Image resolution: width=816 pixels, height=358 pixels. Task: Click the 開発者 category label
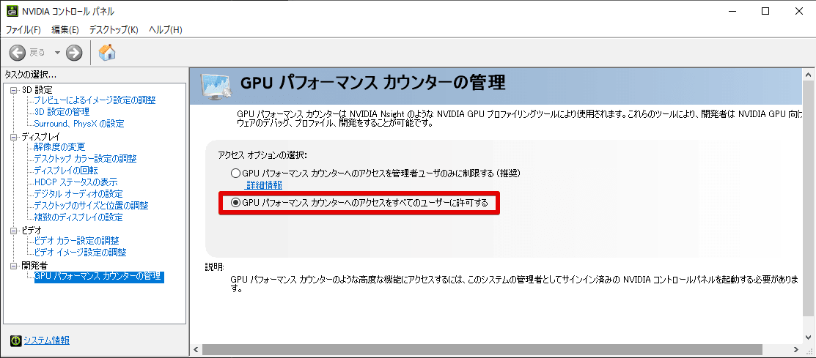pyautogui.click(x=34, y=266)
